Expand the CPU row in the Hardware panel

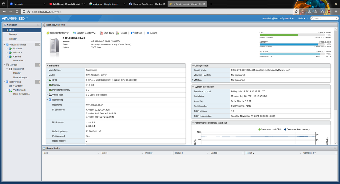coord(47,80)
